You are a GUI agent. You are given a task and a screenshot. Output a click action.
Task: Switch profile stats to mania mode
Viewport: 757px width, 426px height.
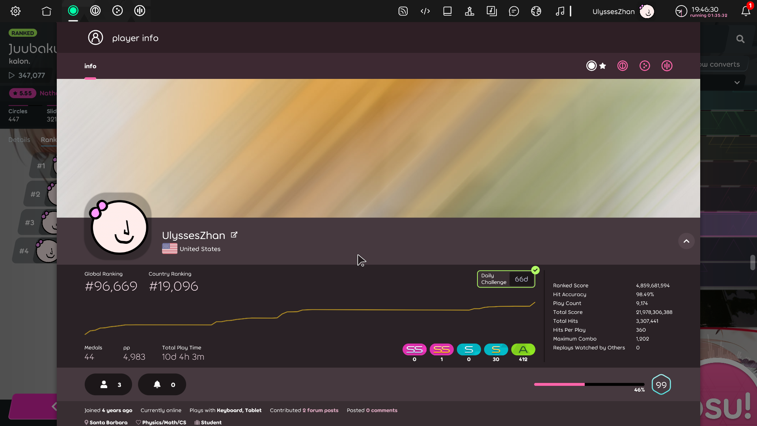point(667,65)
